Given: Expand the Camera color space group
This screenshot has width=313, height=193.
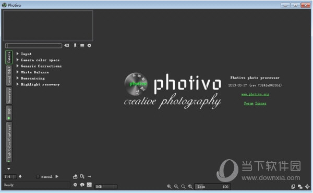Looking at the screenshot, I should coord(38,60).
